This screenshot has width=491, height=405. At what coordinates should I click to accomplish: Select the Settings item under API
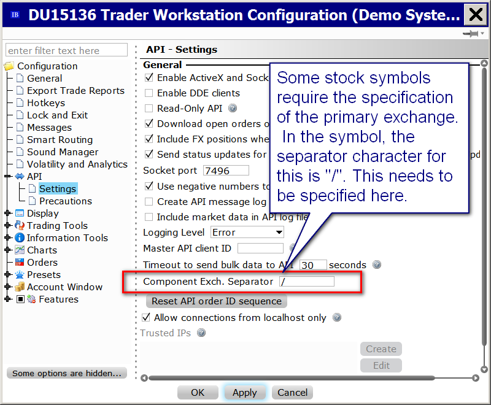pyautogui.click(x=58, y=189)
